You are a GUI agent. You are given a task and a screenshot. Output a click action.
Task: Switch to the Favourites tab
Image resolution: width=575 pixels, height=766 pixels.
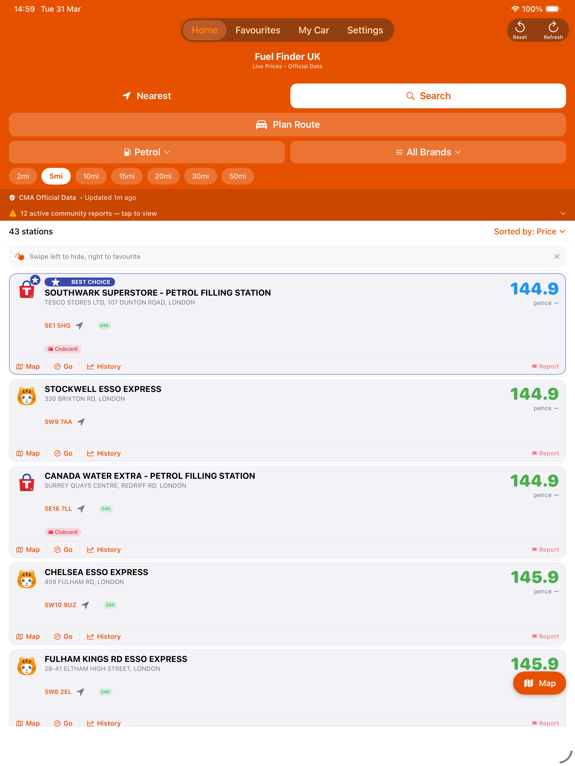(257, 30)
